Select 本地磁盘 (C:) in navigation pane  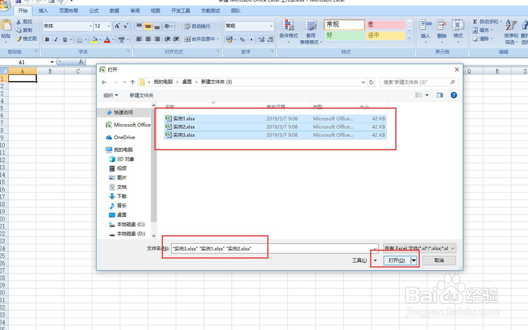[x=131, y=224]
